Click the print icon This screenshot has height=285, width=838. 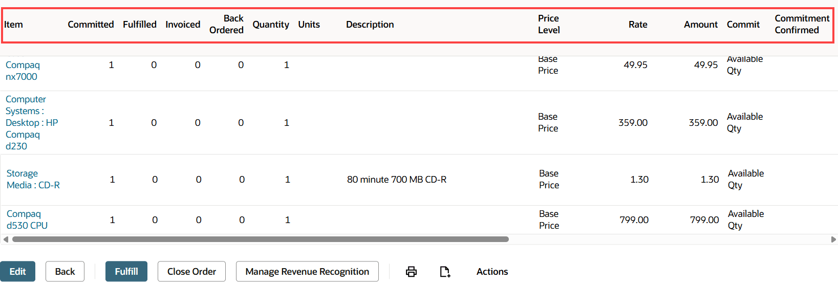(411, 272)
